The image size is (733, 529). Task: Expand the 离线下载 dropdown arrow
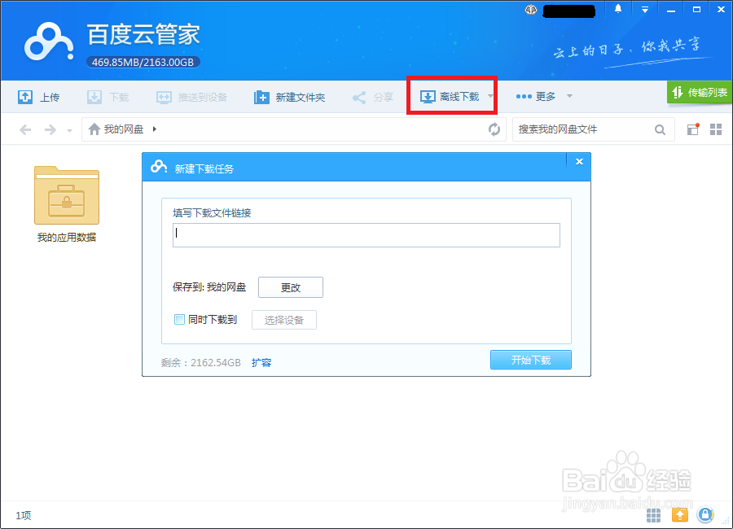click(x=490, y=96)
